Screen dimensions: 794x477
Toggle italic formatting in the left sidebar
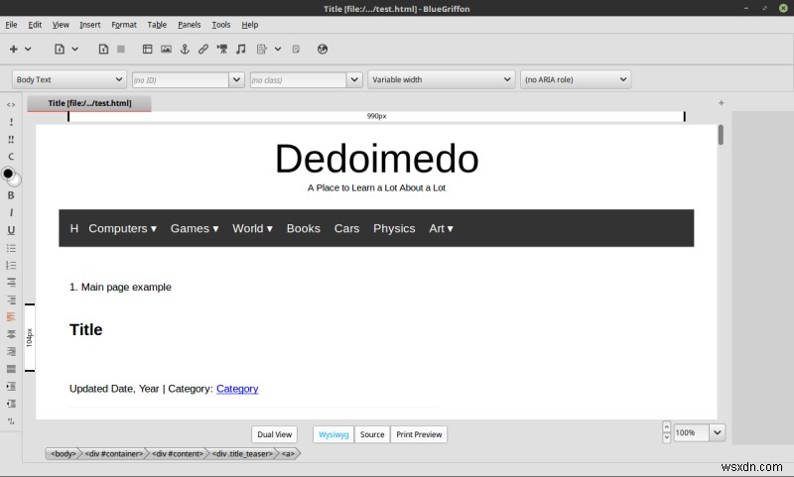[x=11, y=212]
